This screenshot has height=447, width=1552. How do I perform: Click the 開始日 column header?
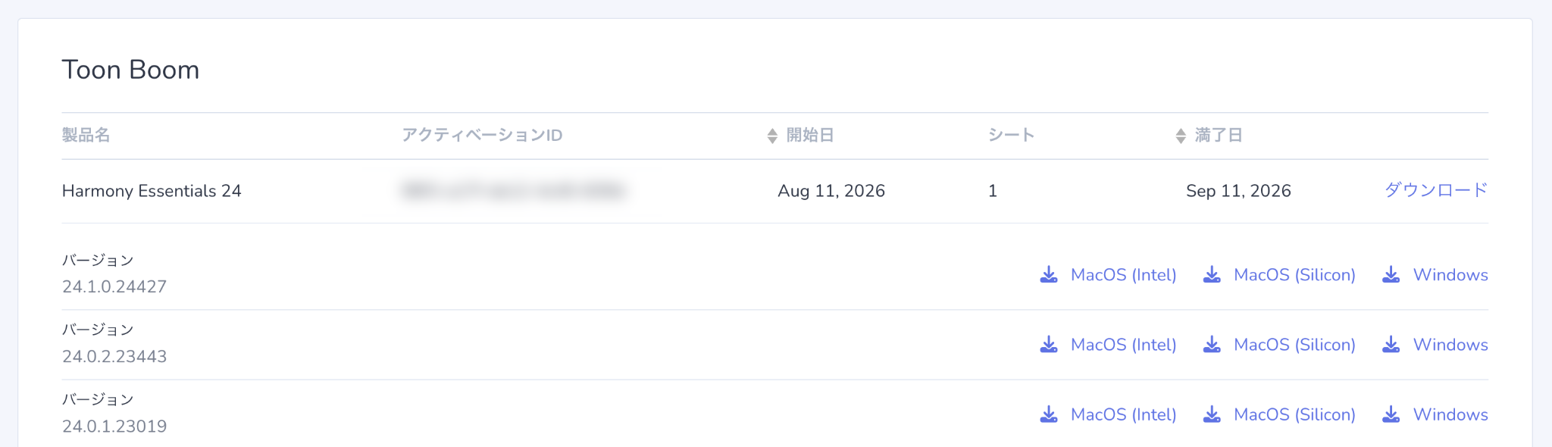(810, 136)
